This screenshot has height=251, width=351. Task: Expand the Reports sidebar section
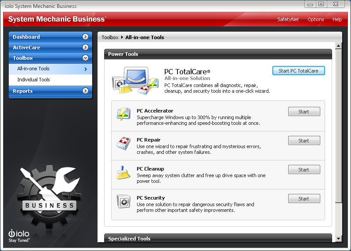coord(85,91)
